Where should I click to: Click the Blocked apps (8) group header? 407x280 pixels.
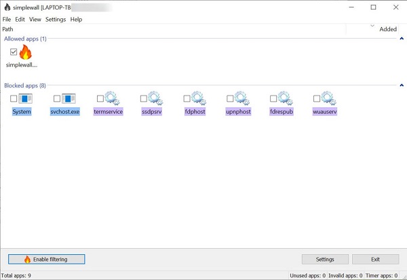(x=25, y=85)
